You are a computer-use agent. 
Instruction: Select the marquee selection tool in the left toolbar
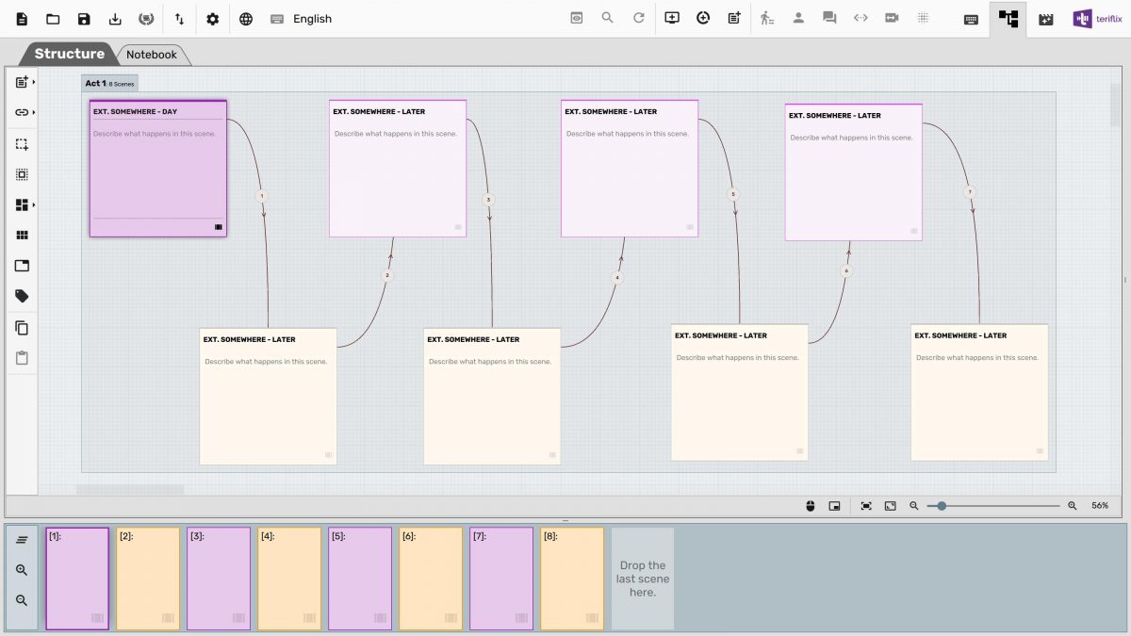click(21, 143)
